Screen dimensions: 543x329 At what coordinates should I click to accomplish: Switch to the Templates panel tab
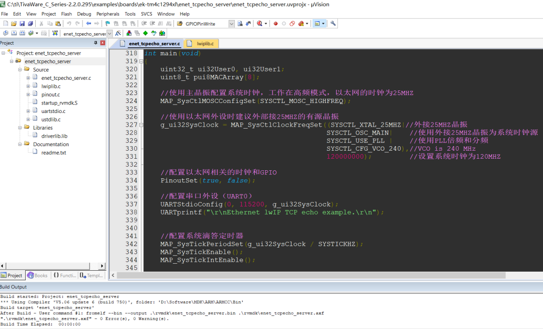point(92,275)
